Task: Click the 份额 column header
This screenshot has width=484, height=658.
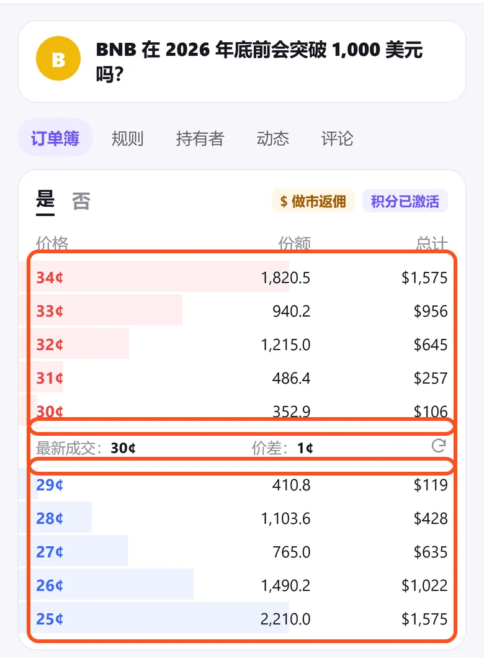Action: click(x=294, y=243)
